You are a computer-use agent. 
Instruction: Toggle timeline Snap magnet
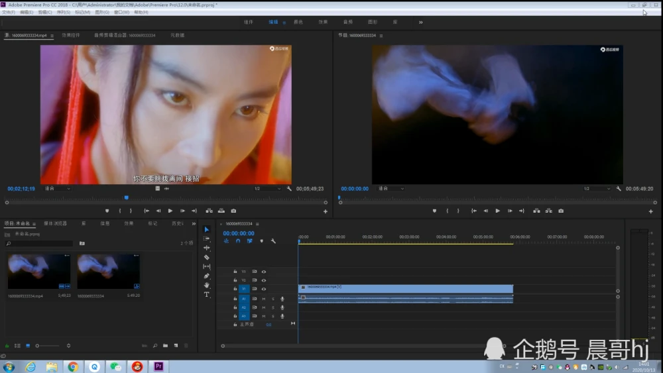pos(238,241)
